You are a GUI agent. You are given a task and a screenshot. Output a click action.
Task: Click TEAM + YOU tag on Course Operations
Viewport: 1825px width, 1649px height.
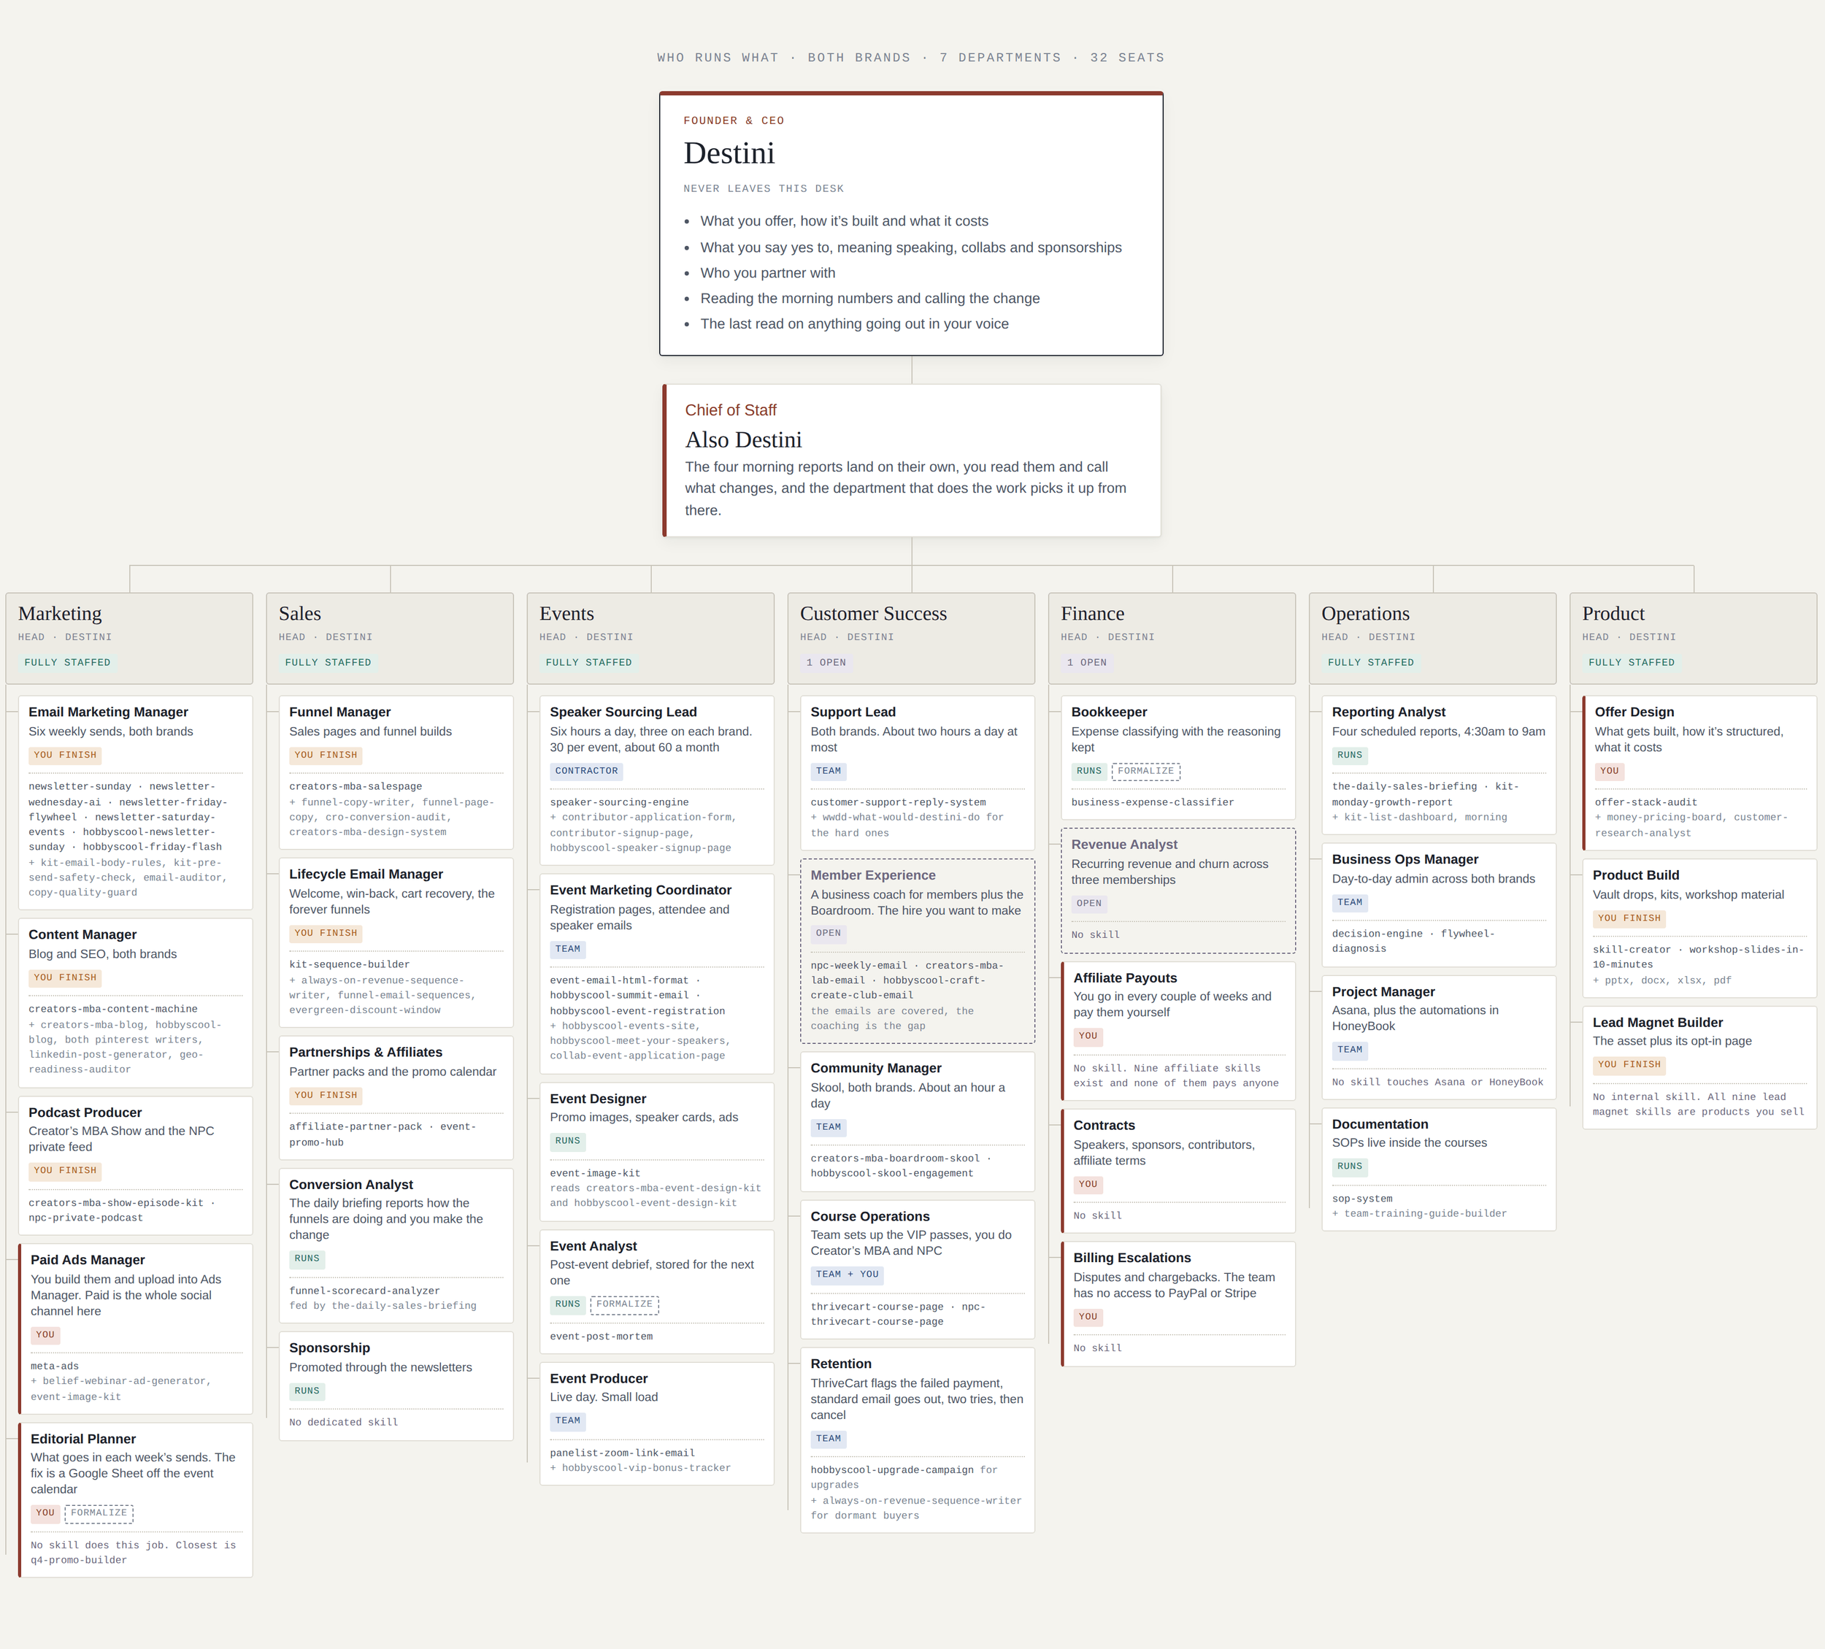[848, 1275]
